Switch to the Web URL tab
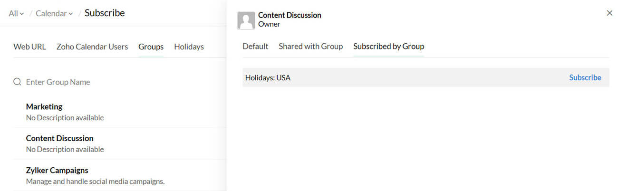Screen dimensions: 618x191 (x=29, y=47)
